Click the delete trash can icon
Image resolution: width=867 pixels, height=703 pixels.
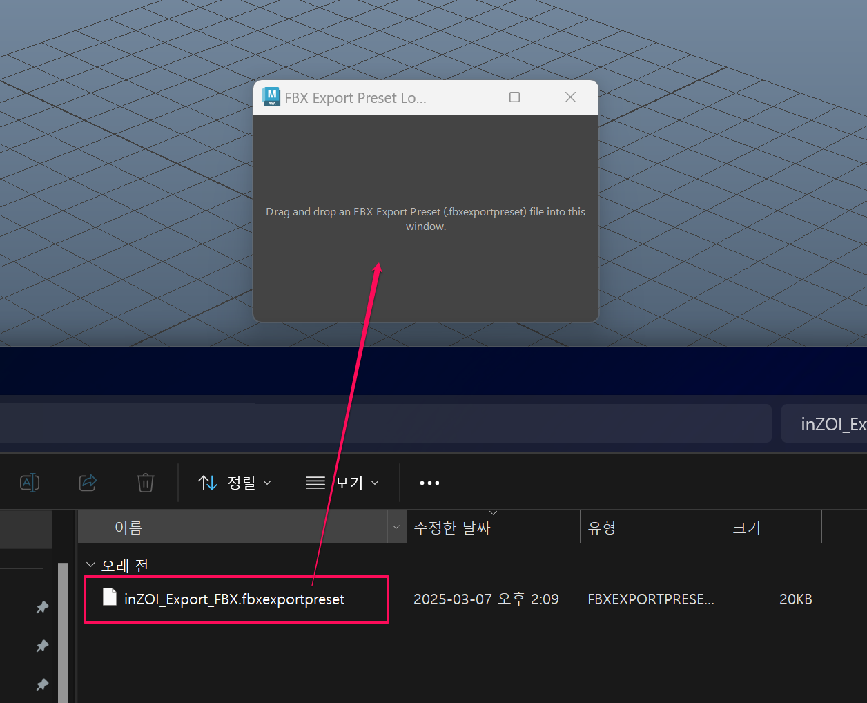tap(145, 483)
